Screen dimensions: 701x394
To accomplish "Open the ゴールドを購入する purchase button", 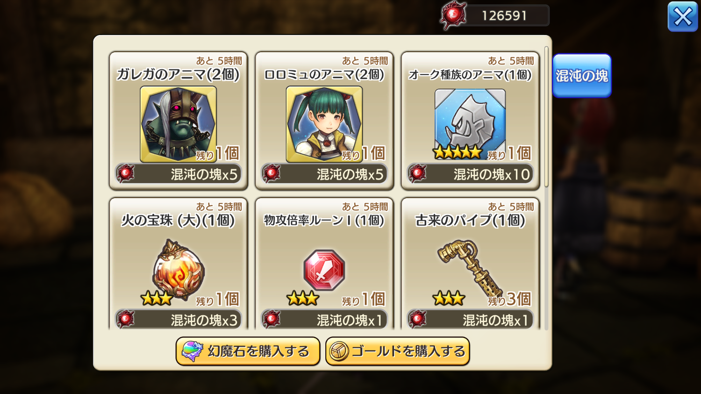I will 397,351.
